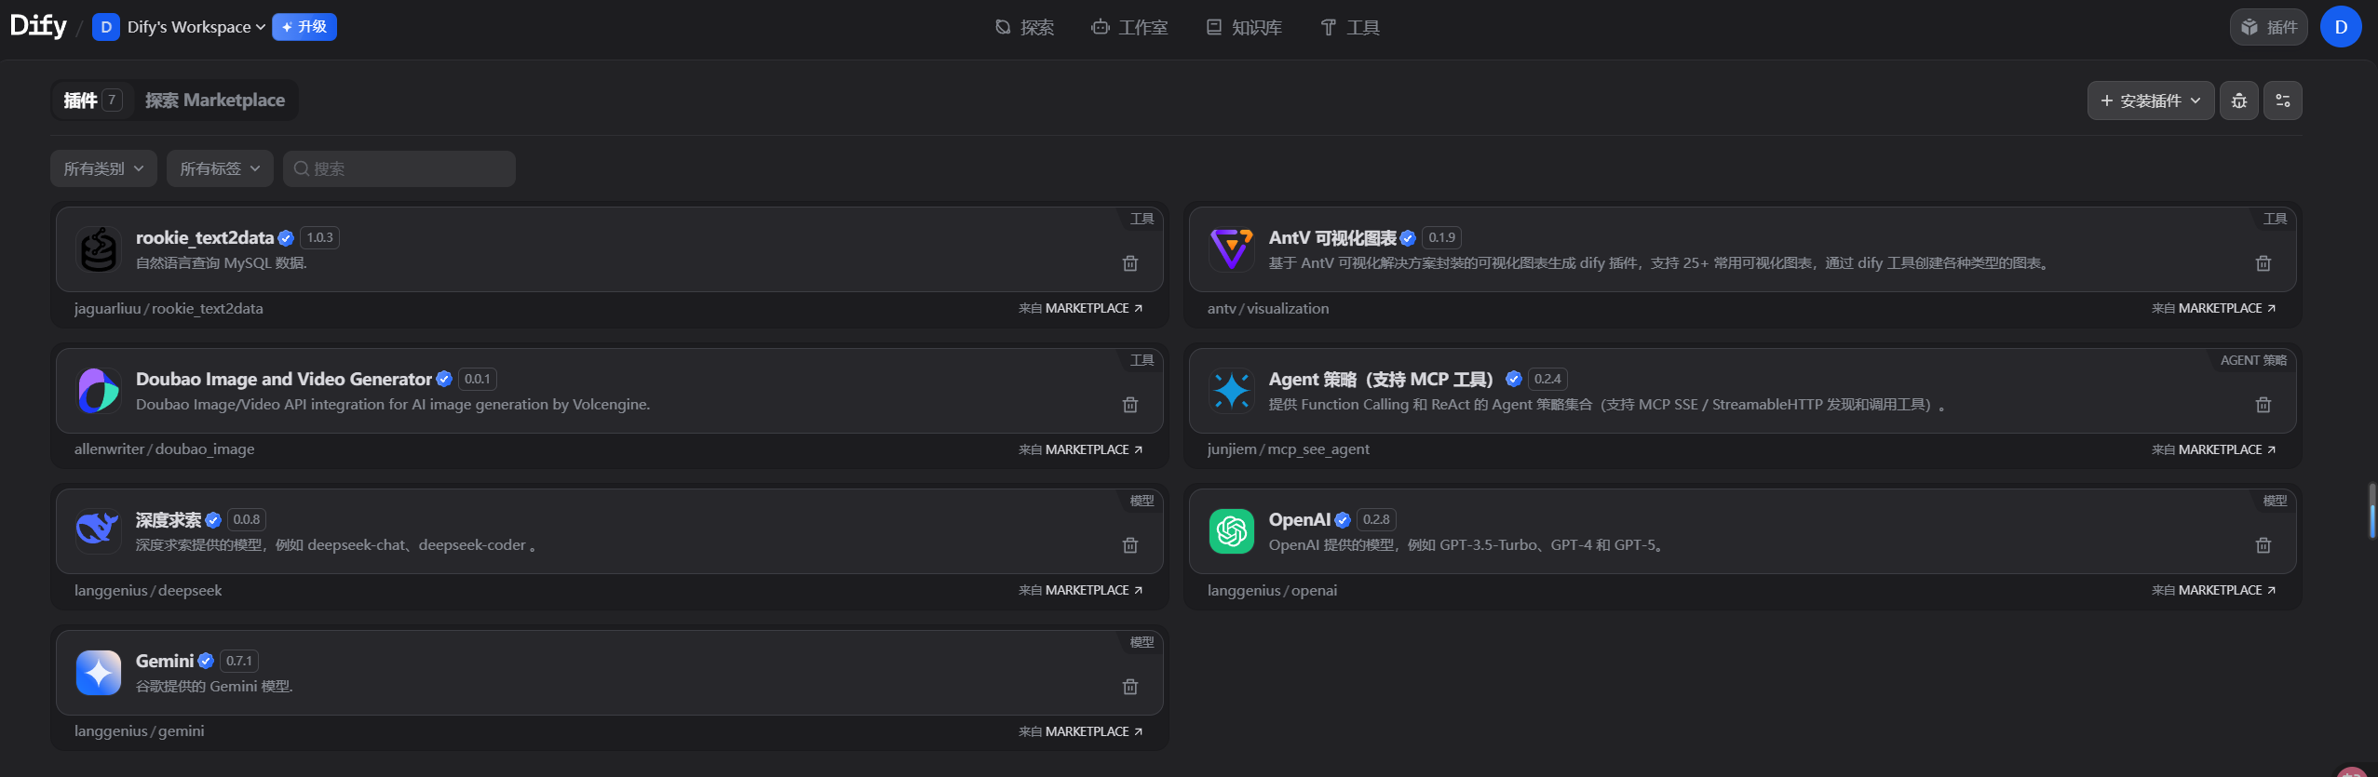Go to 知识库 in top navigation
2378x777 pixels.
click(1244, 27)
